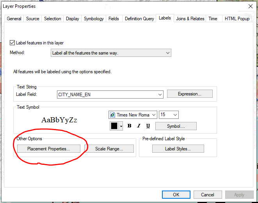Open the Definition Query tab
The image size is (258, 203).
(x=139, y=19)
